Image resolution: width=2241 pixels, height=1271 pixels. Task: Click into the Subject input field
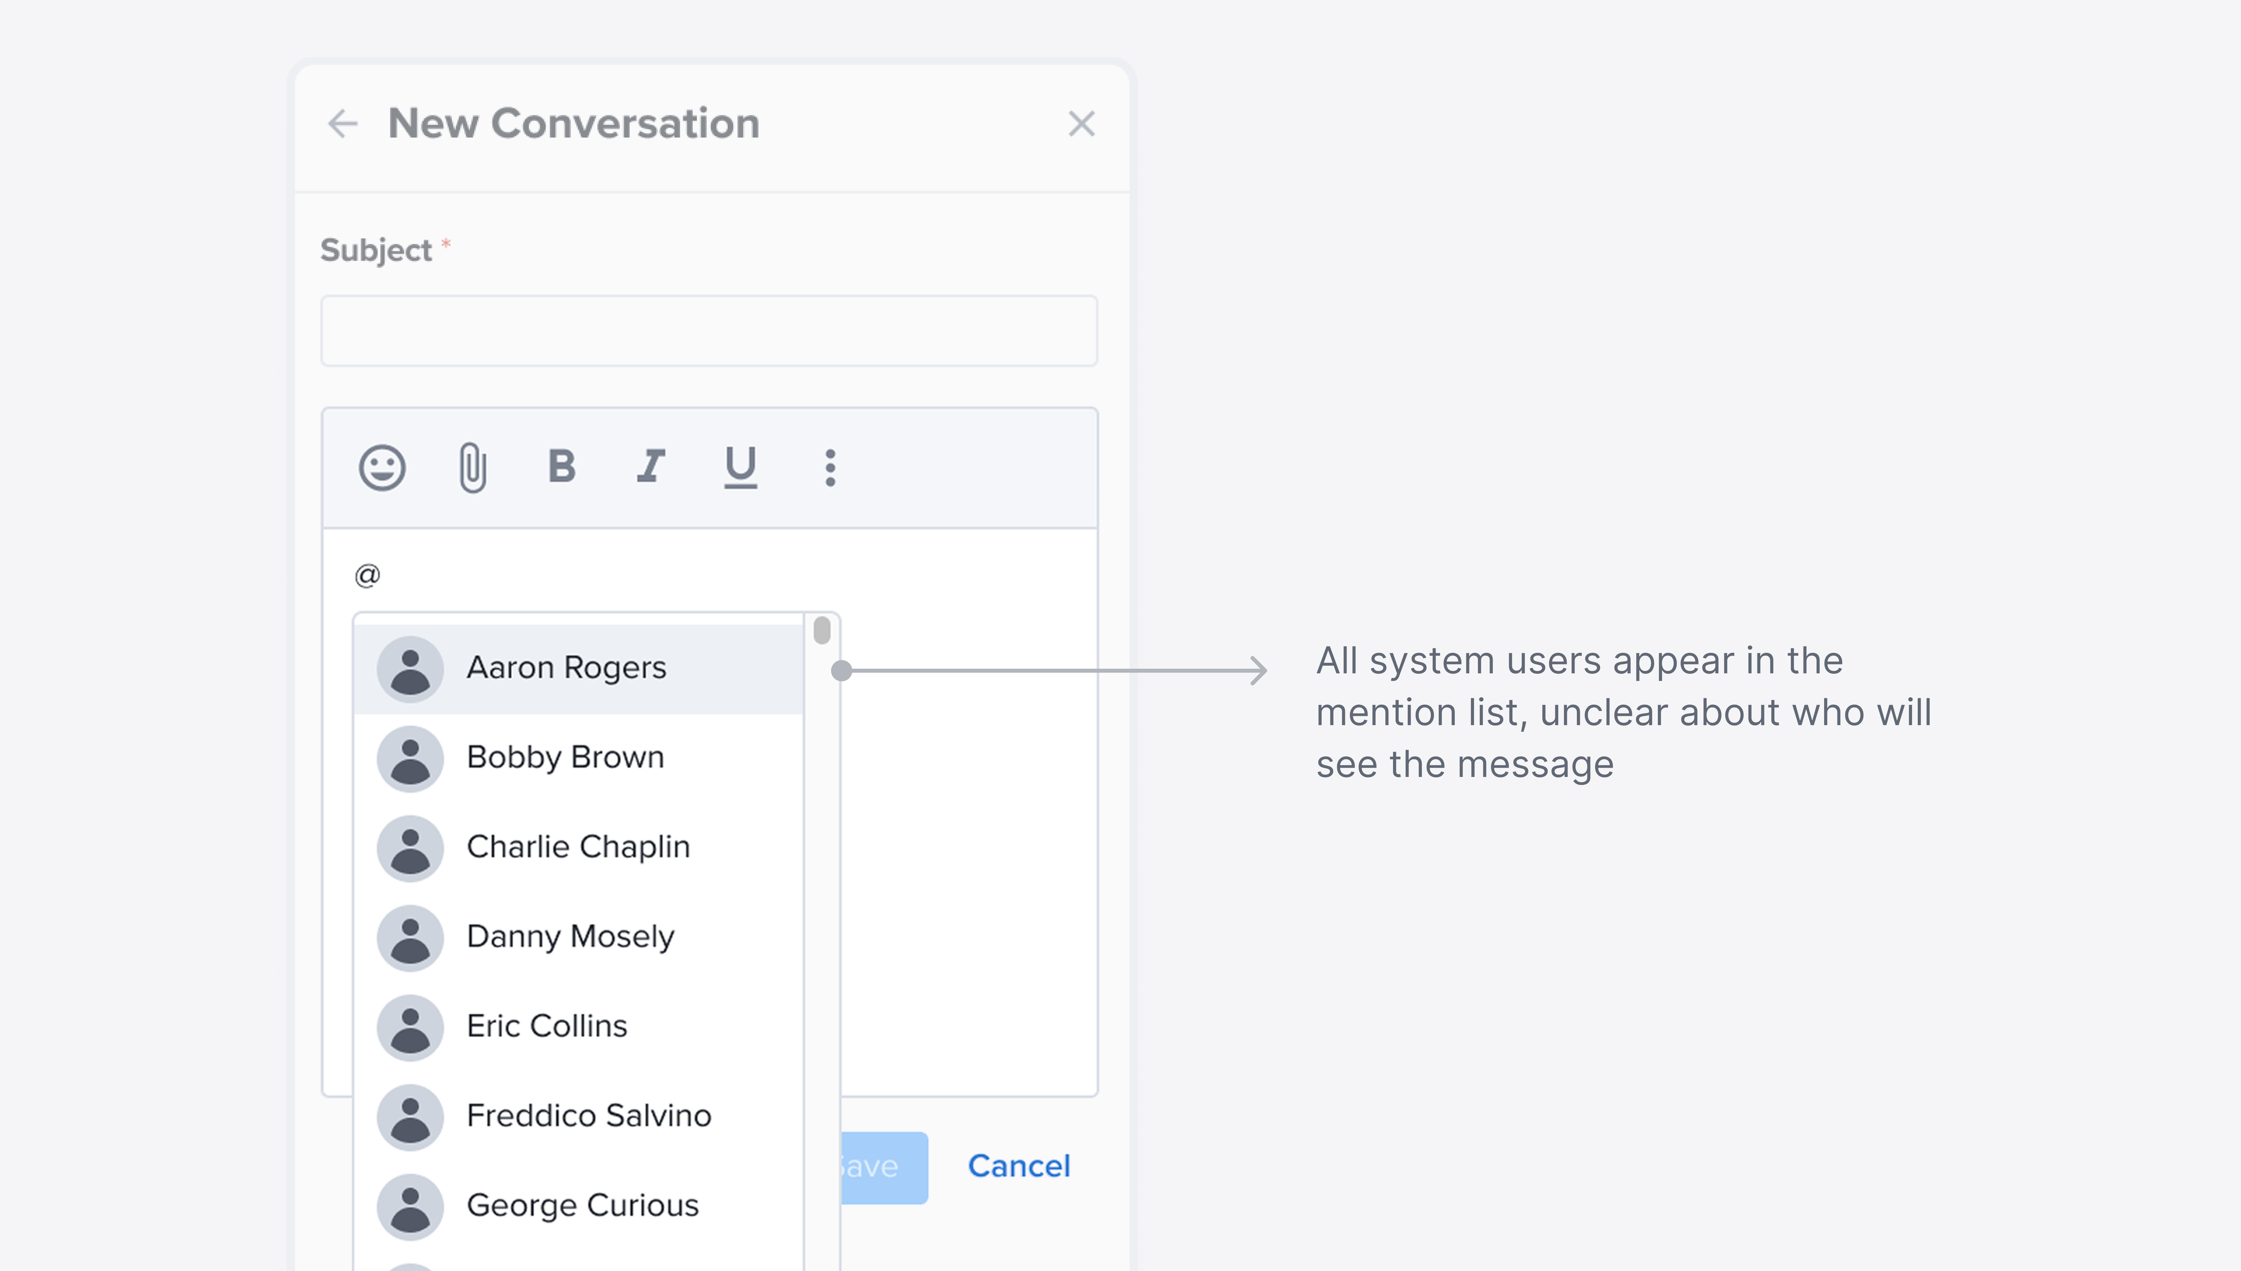pyautogui.click(x=708, y=331)
